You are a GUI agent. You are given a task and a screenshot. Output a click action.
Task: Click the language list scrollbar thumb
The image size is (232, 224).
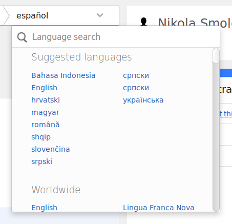tap(216, 56)
